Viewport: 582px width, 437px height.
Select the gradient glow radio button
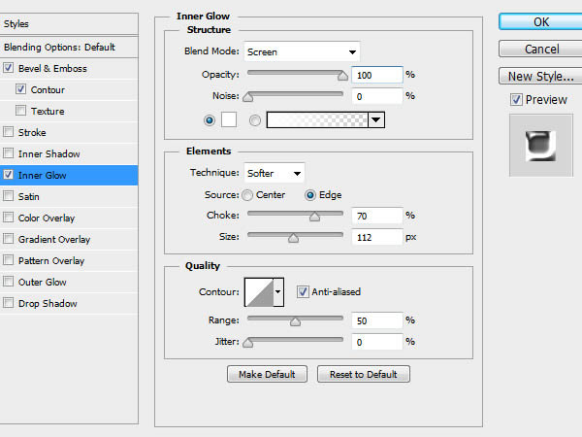click(x=255, y=120)
